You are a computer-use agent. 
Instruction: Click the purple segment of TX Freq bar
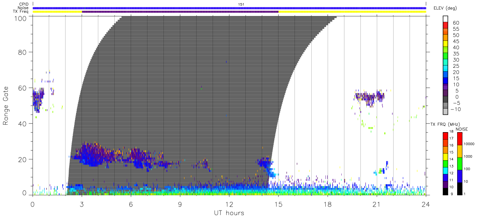tap(180, 12)
